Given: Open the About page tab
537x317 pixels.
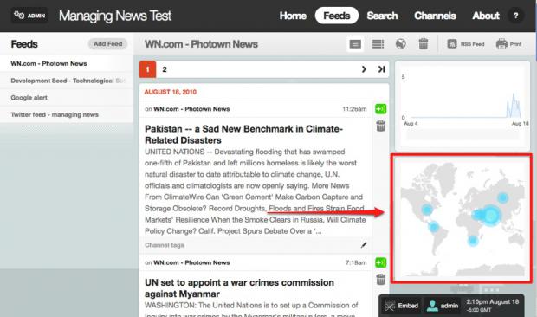Looking at the screenshot, I should [x=486, y=16].
